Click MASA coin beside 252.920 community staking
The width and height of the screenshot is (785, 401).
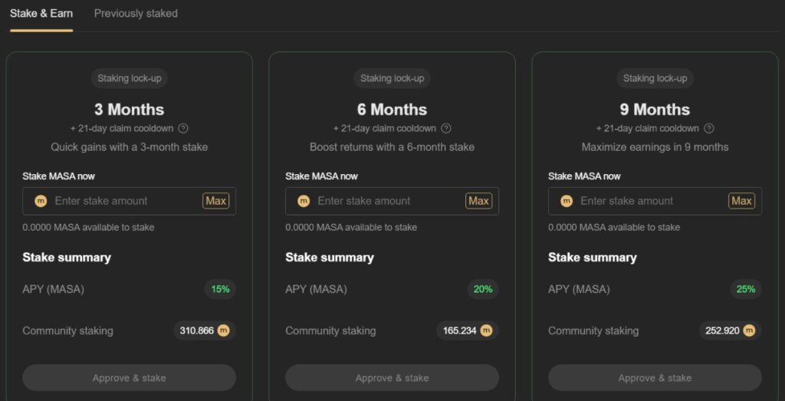[x=749, y=331]
